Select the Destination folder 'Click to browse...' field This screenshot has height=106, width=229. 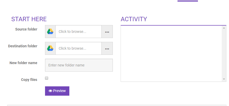click(78, 48)
